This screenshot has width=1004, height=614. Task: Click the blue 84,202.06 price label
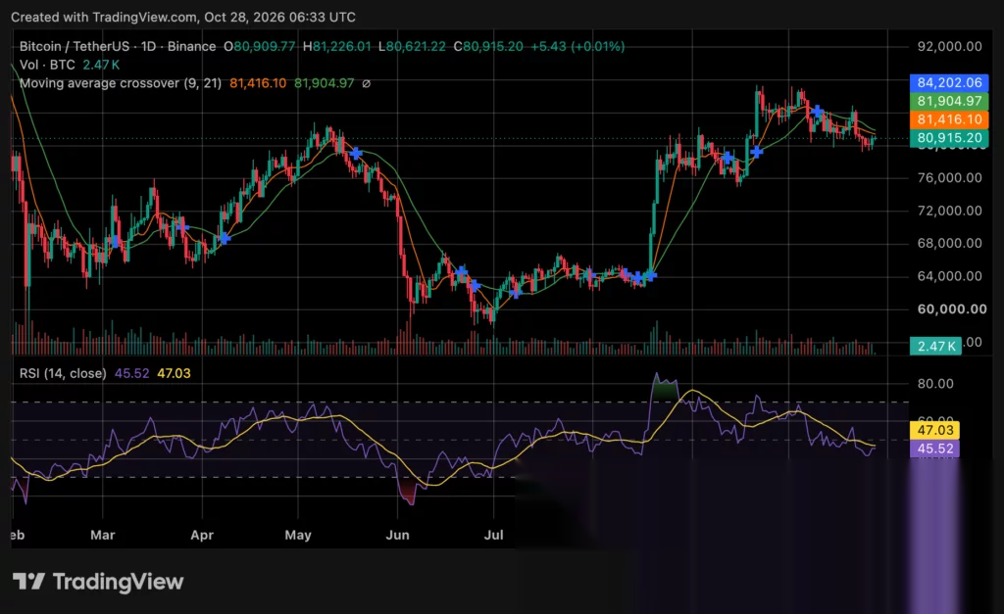pos(949,82)
